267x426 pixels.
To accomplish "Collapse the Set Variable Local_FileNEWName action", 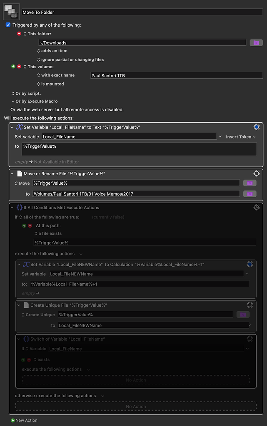I will (x=19, y=264).
